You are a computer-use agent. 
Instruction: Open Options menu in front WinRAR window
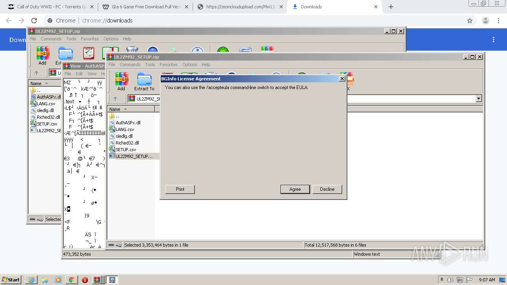pos(190,65)
